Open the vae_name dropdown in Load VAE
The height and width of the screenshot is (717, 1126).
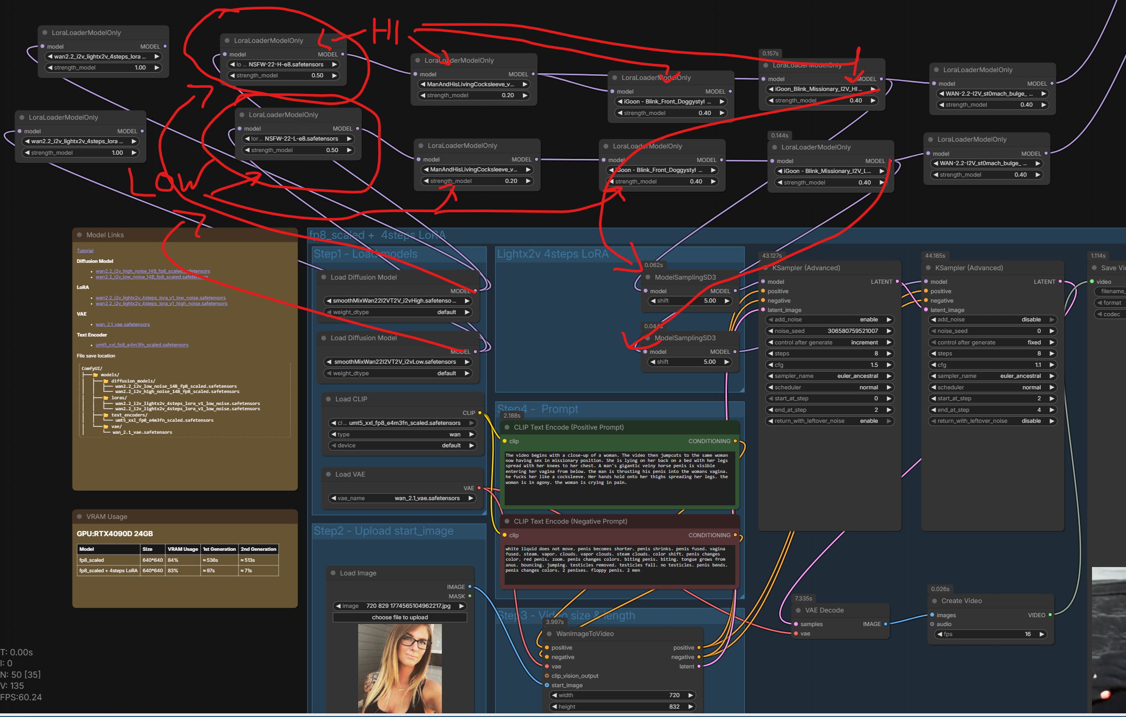402,499
